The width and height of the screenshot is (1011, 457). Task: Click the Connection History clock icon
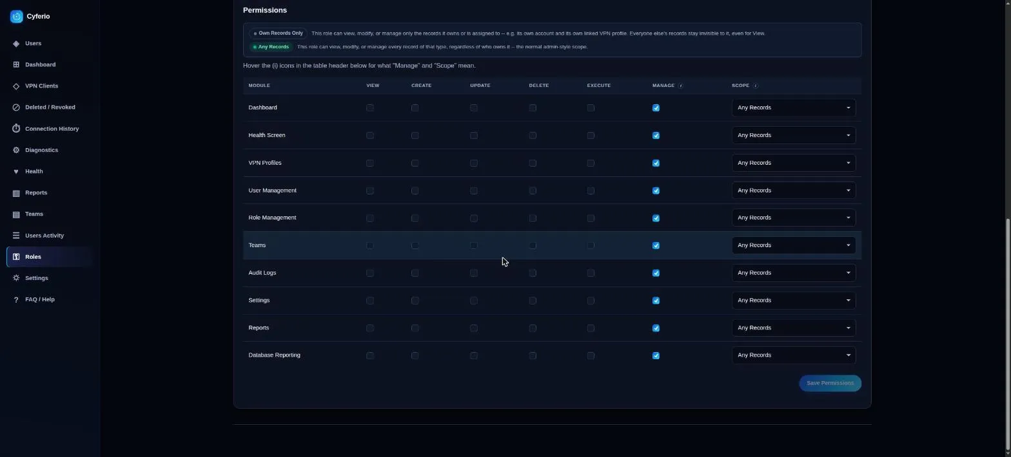(16, 129)
